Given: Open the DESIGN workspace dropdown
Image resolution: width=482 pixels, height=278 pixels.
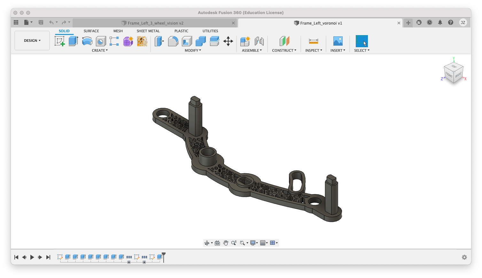Looking at the screenshot, I should click(32, 41).
